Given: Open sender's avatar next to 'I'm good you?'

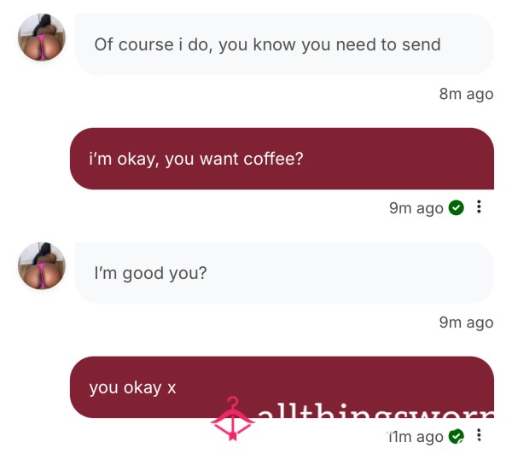Looking at the screenshot, I should (x=42, y=266).
